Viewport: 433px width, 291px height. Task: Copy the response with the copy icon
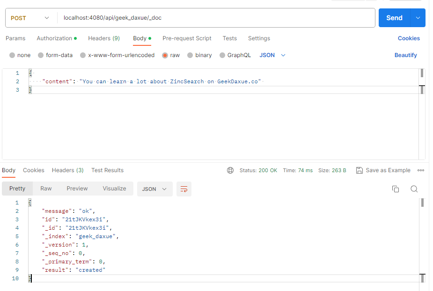pyautogui.click(x=396, y=189)
